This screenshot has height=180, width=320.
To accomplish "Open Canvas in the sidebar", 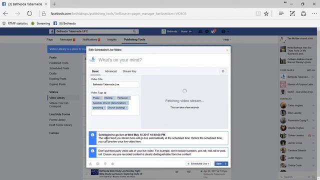I will pyautogui.click(x=54, y=133).
